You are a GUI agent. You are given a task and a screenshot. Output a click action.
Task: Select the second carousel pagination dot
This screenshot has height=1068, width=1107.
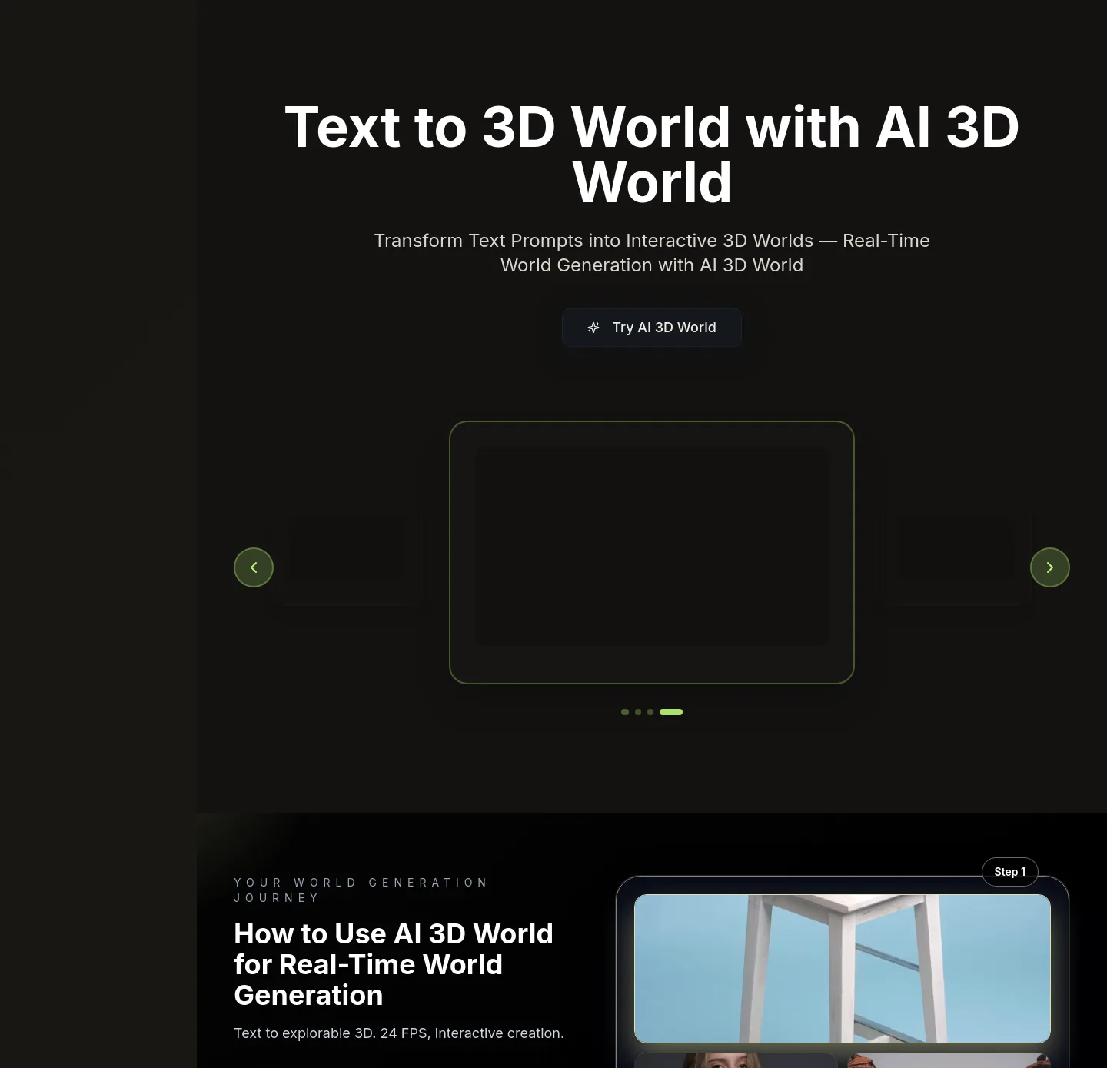click(638, 712)
